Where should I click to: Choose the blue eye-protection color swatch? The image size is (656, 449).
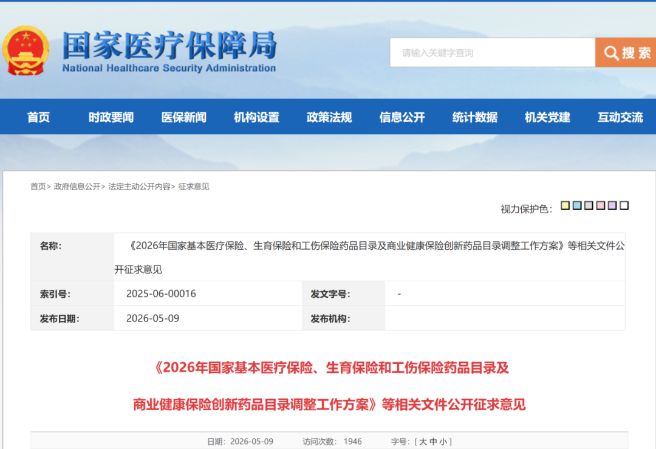(577, 205)
